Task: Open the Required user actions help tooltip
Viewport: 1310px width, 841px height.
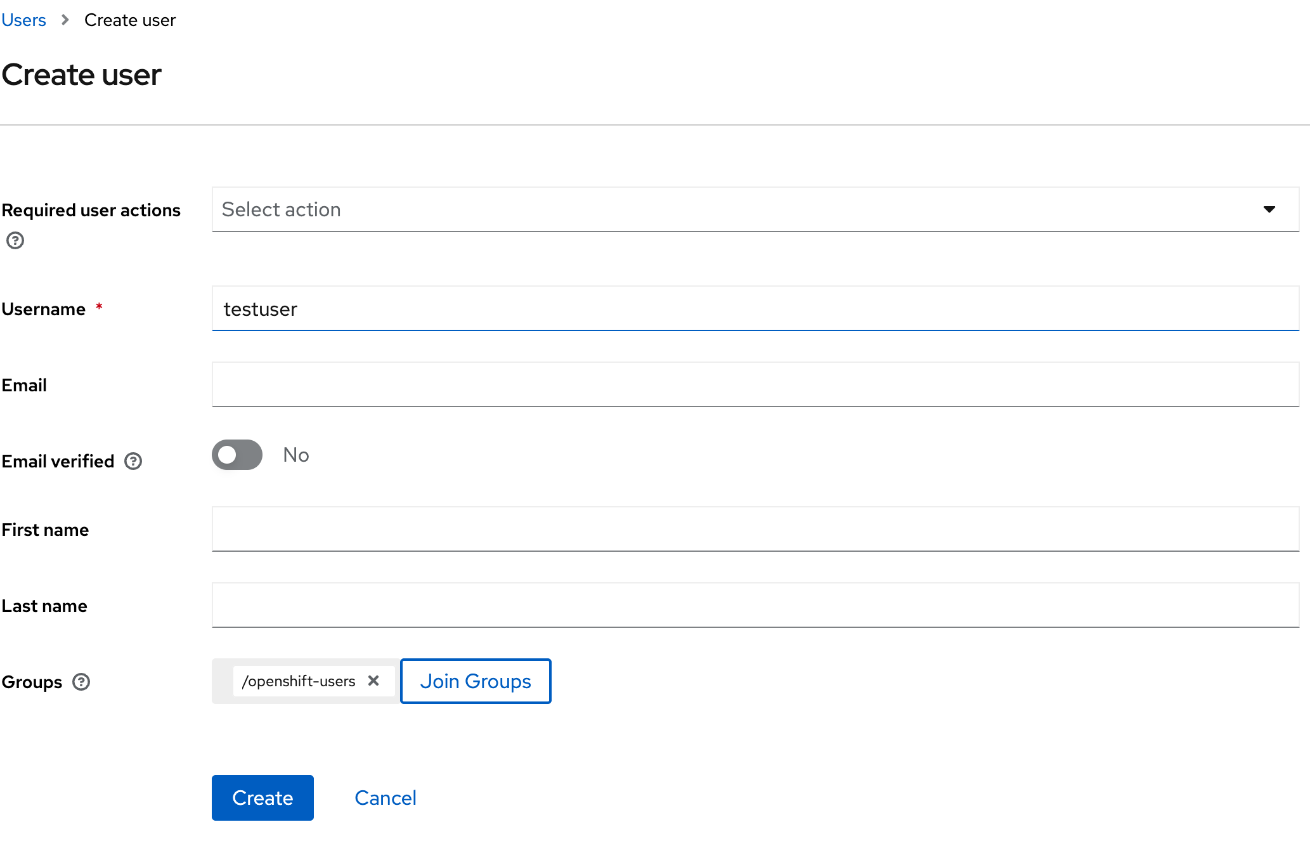Action: pos(15,240)
